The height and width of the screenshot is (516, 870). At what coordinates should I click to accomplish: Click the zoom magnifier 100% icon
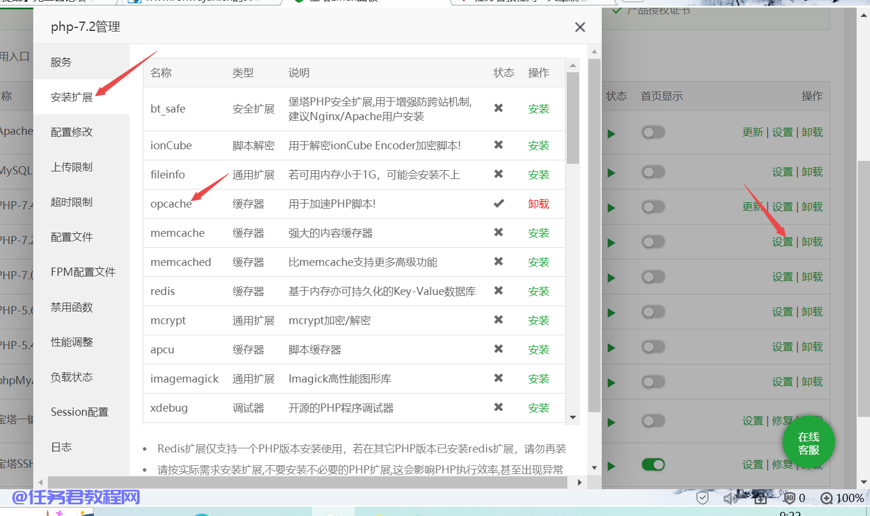coord(826,498)
